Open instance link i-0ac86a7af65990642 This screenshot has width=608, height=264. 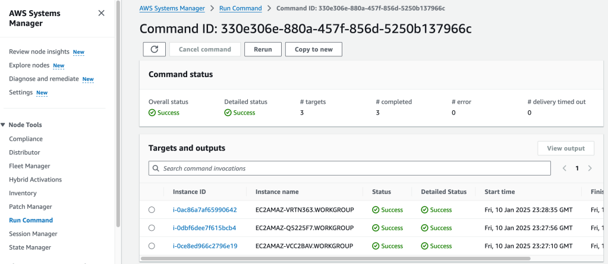click(x=204, y=210)
